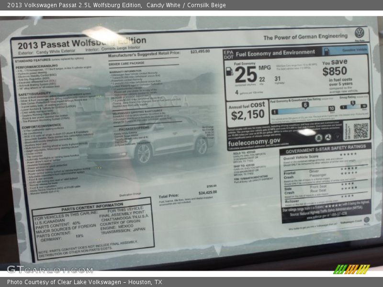The height and width of the screenshot is (287, 383).
Task: Click the 'Rollover' rating label
Action: pos(292,201)
